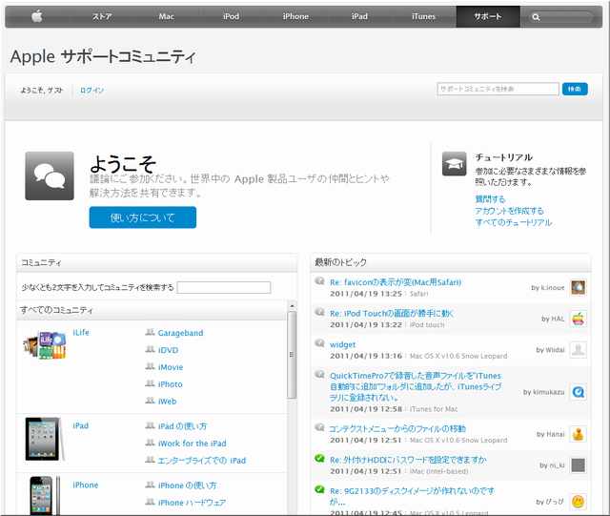Click the iTunes for Mac tag
This screenshot has width=610, height=516.
pos(434,409)
